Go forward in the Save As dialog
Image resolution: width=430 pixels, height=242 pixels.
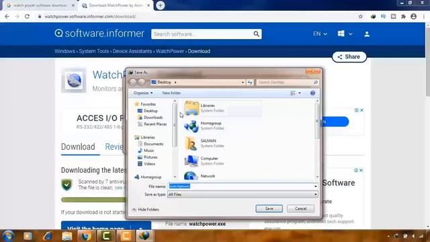[x=142, y=82]
